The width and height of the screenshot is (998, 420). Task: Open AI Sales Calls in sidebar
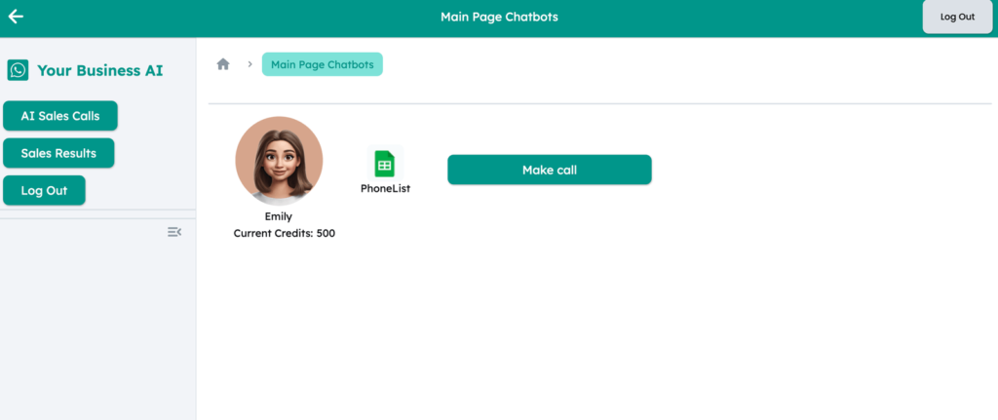coord(60,116)
